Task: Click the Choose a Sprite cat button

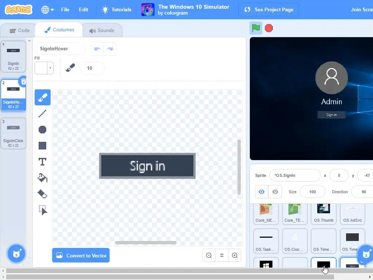Action: (x=366, y=254)
